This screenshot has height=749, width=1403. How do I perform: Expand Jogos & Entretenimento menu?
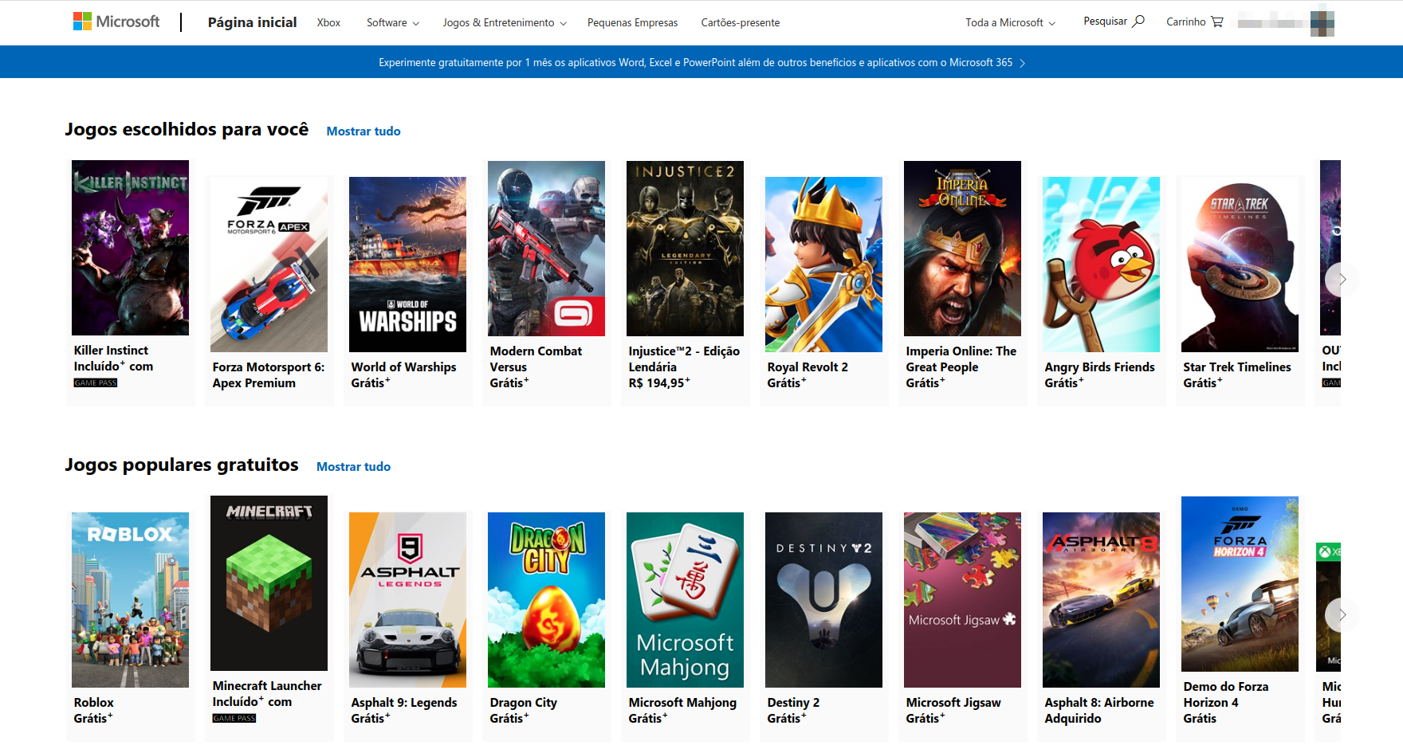point(505,22)
